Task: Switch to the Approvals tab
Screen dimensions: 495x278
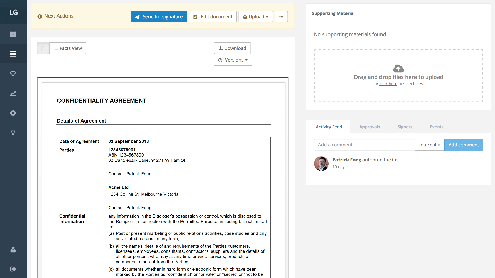Action: (369, 127)
